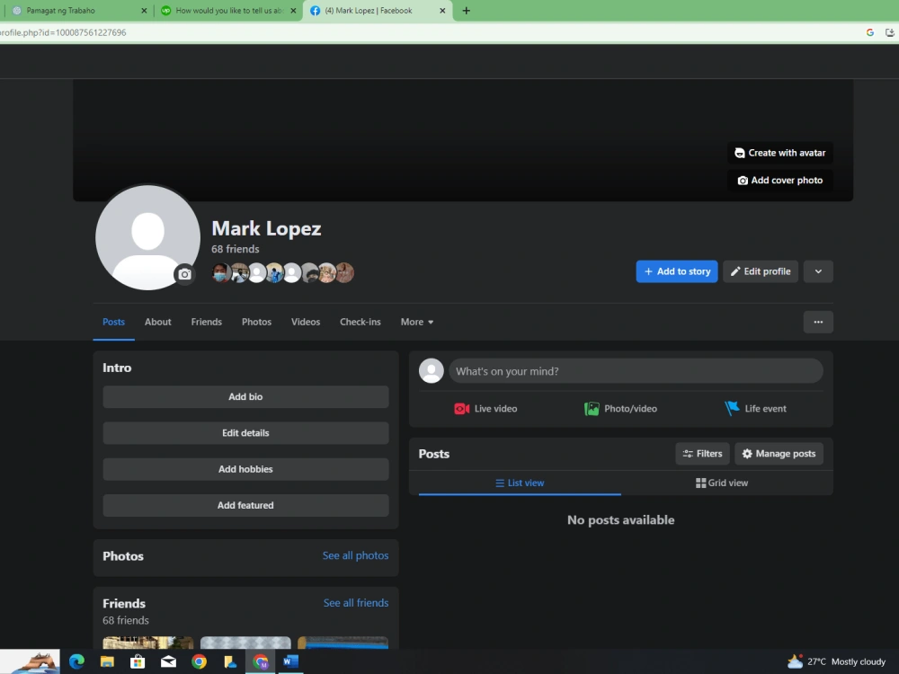The width and height of the screenshot is (899, 674).
Task: Choose Photo/video for a new post
Action: pos(621,409)
